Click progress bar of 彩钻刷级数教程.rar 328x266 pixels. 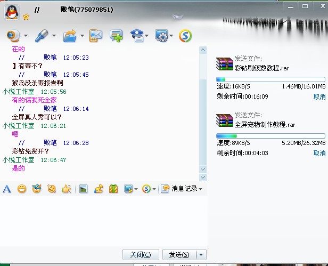click(270, 79)
